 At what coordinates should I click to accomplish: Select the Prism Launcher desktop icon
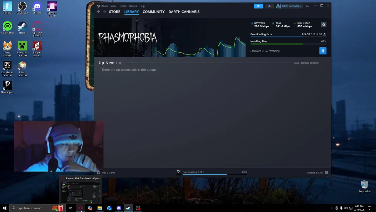coord(22,69)
